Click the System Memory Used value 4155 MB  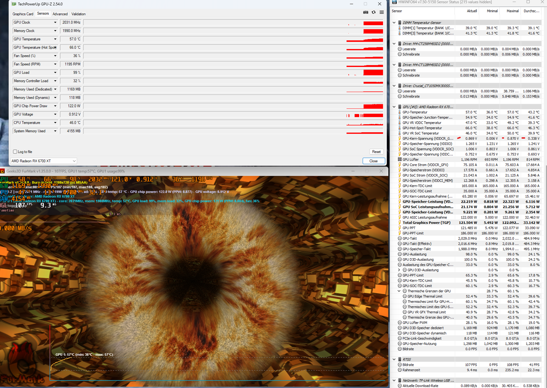(71, 131)
